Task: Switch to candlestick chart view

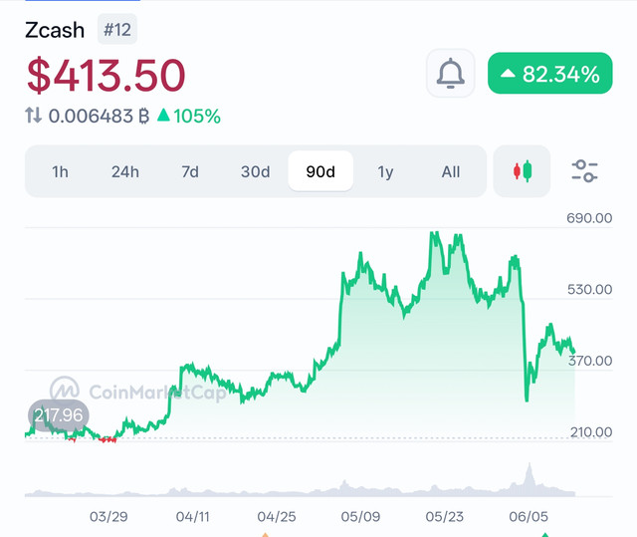Action: pos(522,171)
